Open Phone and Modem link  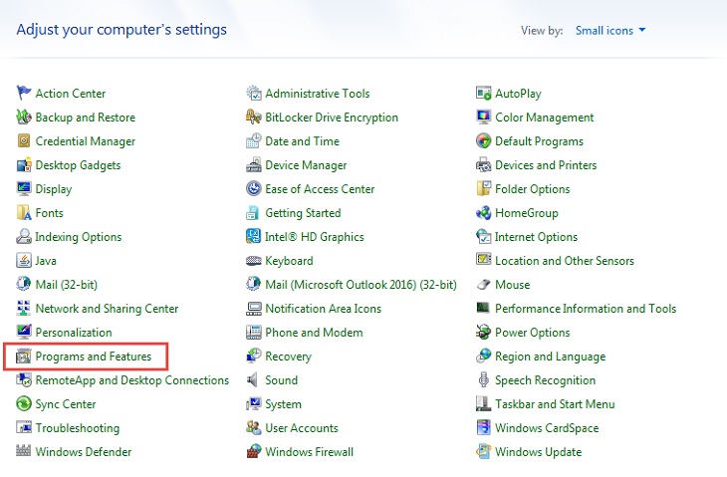click(314, 333)
